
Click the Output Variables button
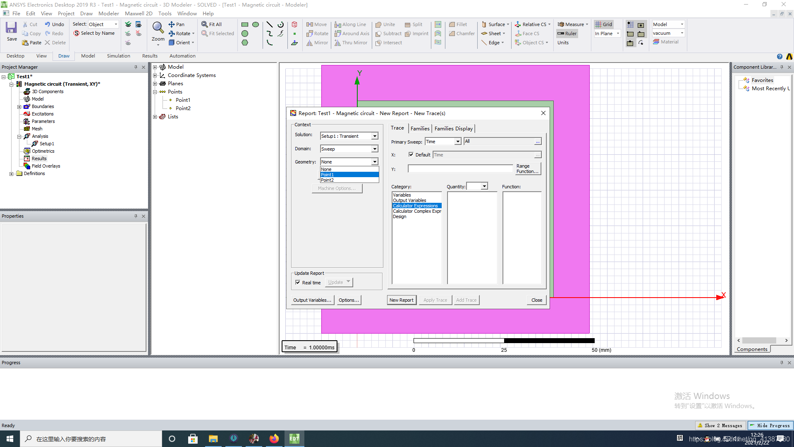pyautogui.click(x=312, y=300)
